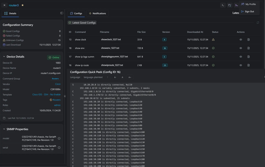The width and height of the screenshot is (265, 167).
Task: Click version badge 5 for bgp summ
Action: (x=164, y=57)
